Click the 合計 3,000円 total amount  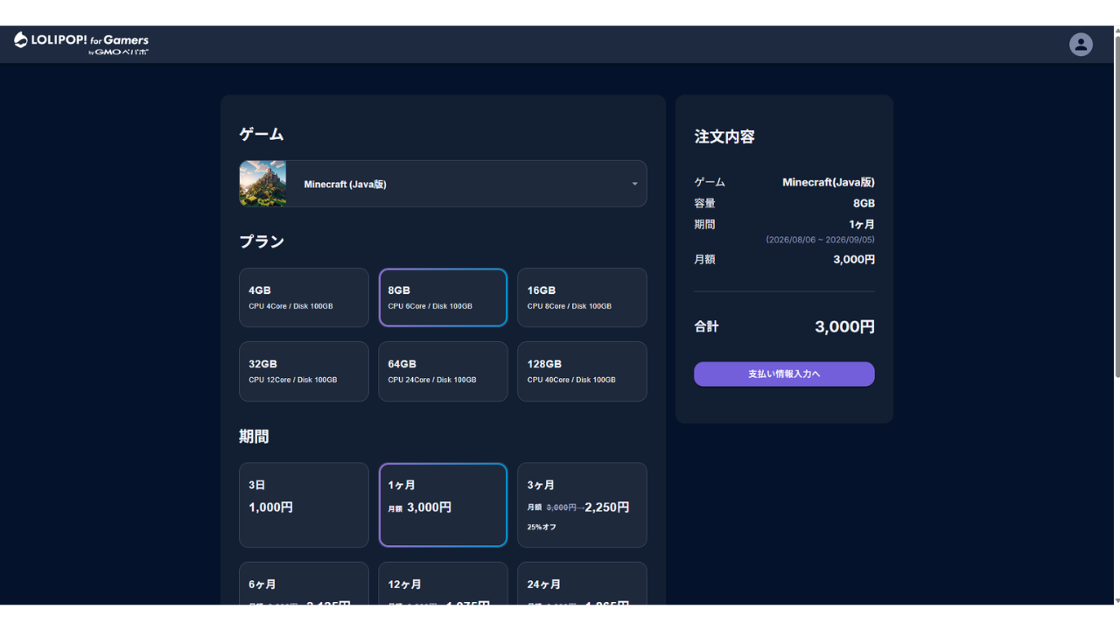(x=844, y=326)
